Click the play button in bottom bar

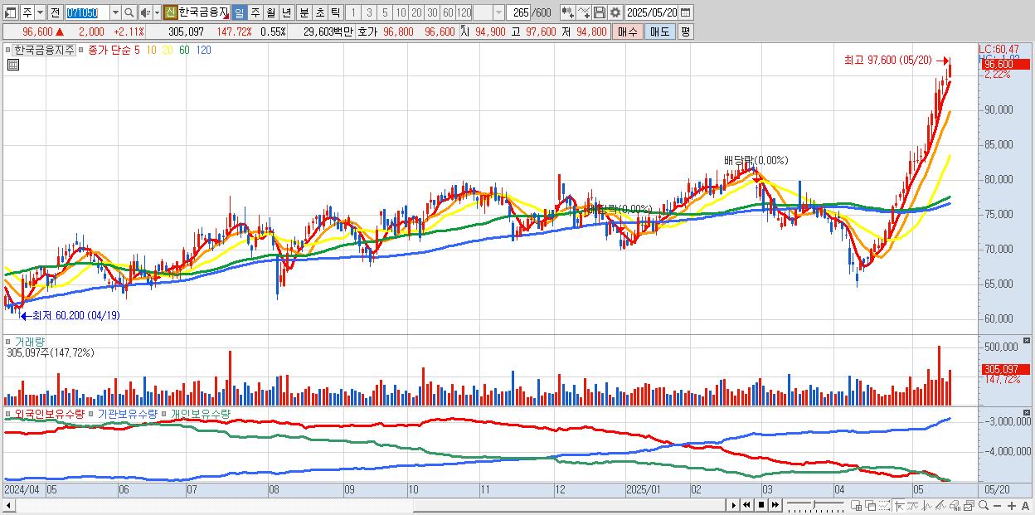click(733, 505)
